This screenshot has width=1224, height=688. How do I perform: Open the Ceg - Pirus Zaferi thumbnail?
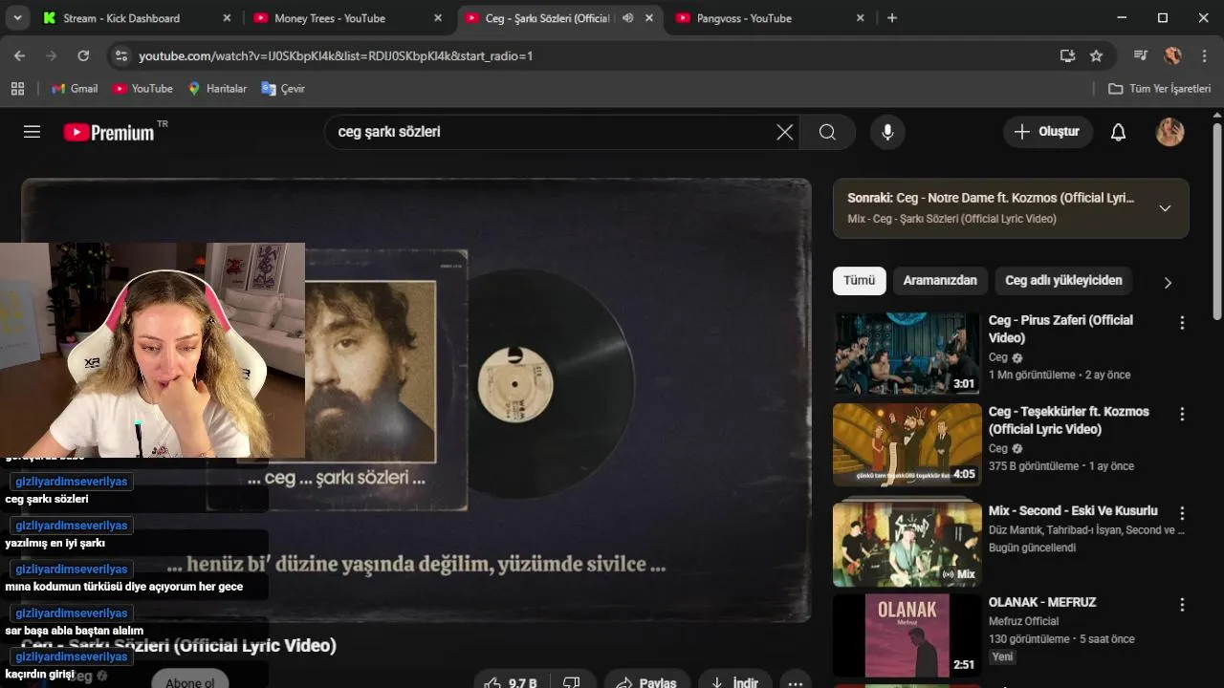point(907,354)
